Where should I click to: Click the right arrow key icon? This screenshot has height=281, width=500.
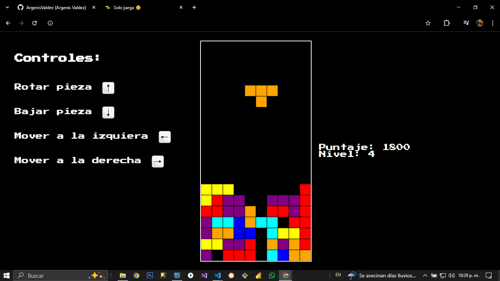coord(158,161)
